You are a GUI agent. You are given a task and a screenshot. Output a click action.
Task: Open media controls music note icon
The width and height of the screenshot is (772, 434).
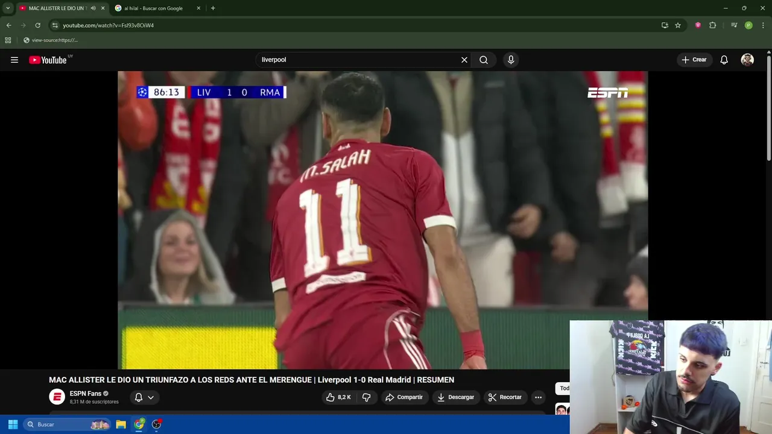tap(734, 25)
